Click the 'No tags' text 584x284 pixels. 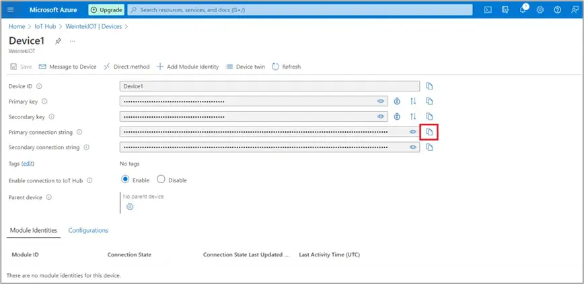click(x=130, y=164)
